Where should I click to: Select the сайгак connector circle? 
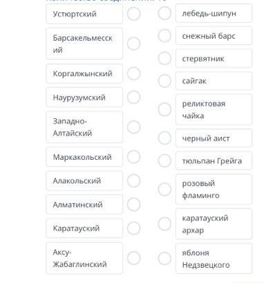164,81
